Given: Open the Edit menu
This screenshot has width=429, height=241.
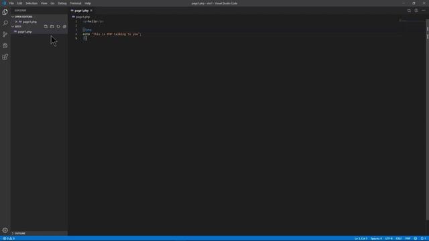Looking at the screenshot, I should (19, 3).
